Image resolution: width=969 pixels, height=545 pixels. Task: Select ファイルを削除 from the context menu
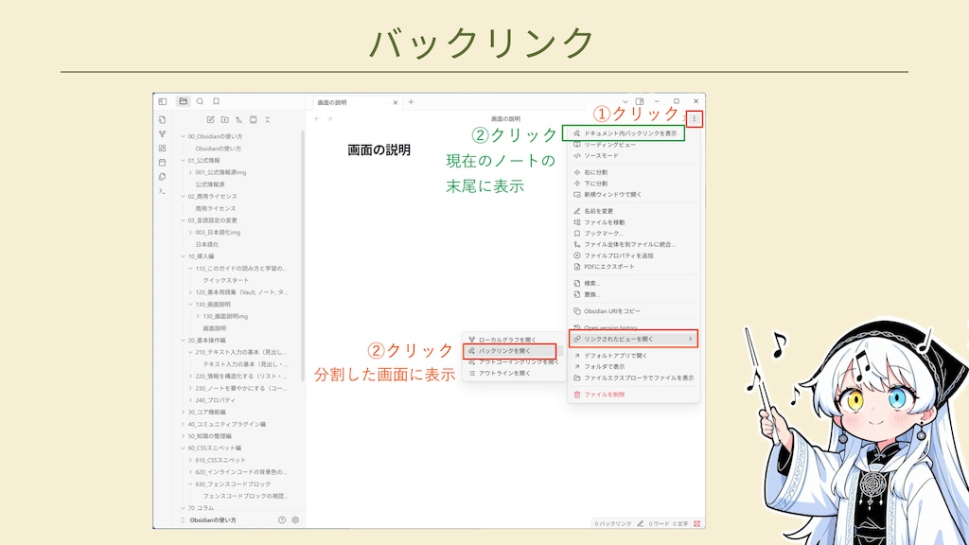click(604, 394)
